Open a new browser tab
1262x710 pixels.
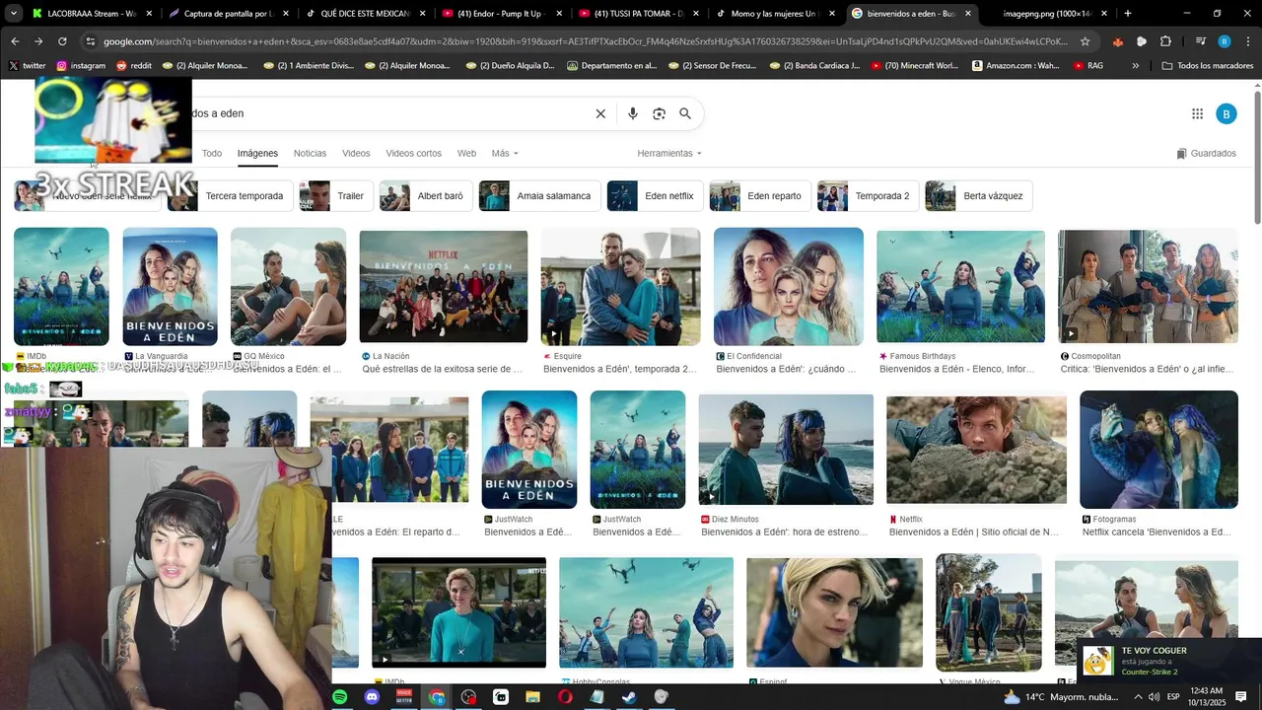[1128, 14]
